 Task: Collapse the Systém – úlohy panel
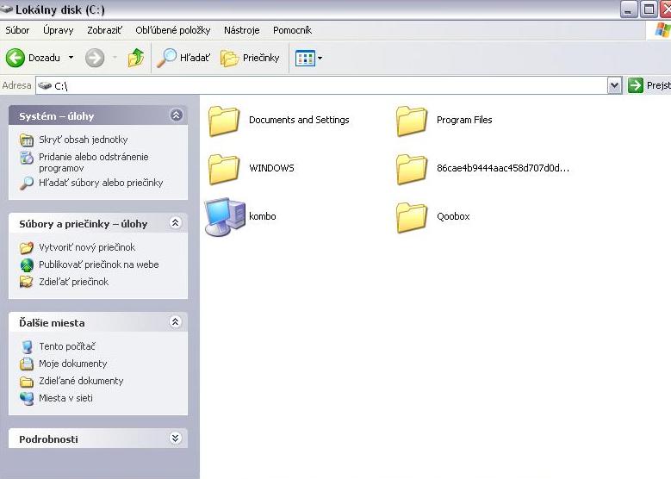coord(177,115)
